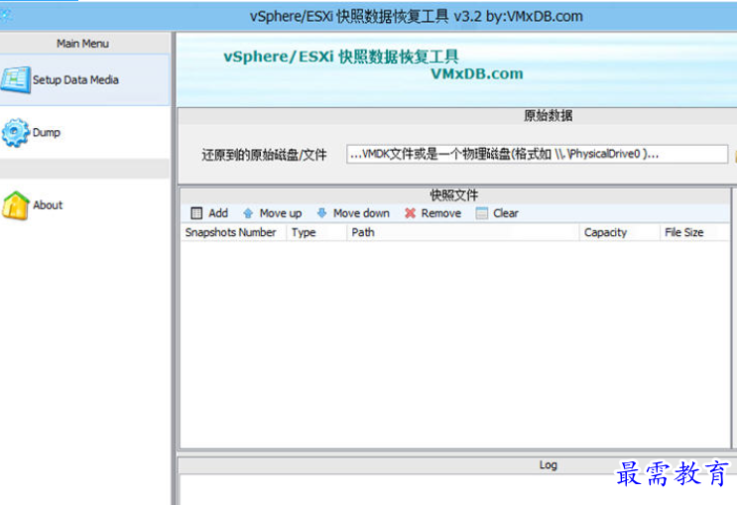Click the VMxDB.com banner text

point(476,73)
